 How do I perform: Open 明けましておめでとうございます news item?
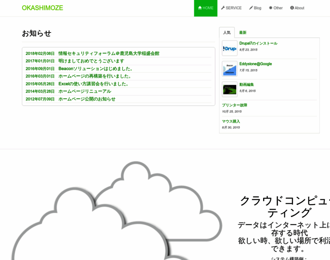(x=91, y=61)
